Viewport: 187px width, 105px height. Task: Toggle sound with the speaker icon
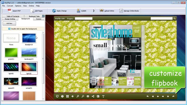(72, 96)
